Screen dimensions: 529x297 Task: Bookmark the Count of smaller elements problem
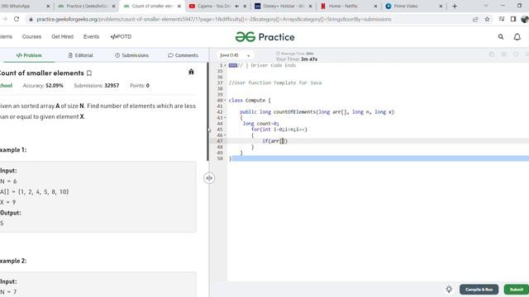point(89,73)
